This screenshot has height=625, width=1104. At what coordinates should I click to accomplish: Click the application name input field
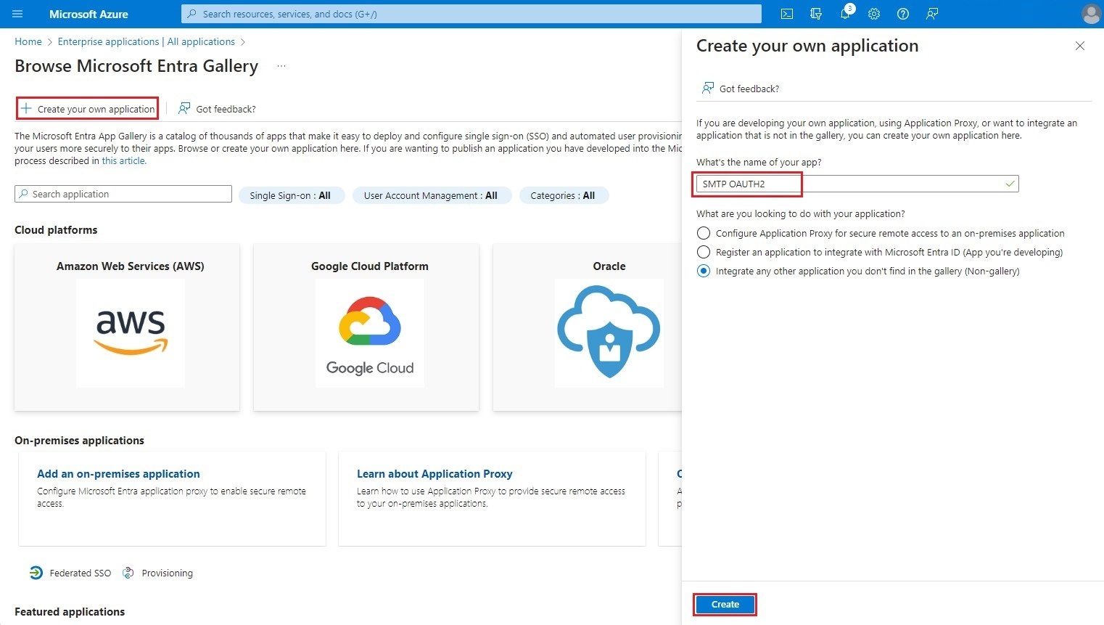pyautogui.click(x=747, y=184)
